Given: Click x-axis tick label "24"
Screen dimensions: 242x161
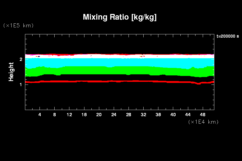Looking at the screenshot, I should tap(114, 115).
